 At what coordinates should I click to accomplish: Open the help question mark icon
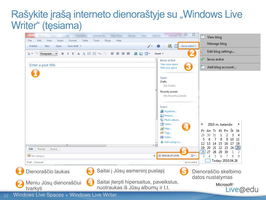(158, 46)
